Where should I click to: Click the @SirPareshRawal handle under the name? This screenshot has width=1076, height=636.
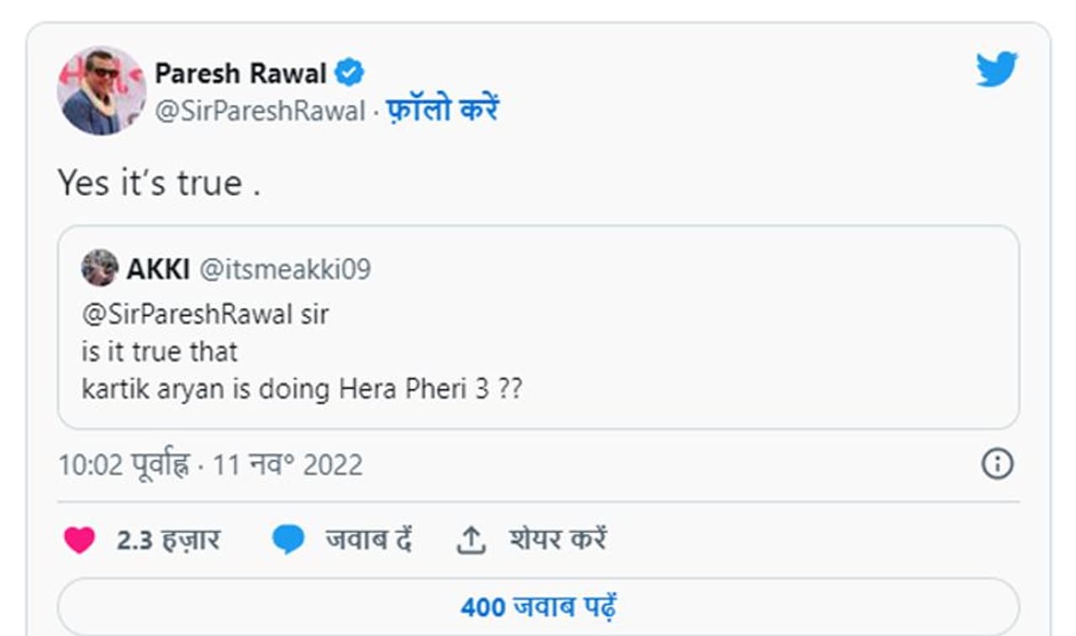point(260,111)
